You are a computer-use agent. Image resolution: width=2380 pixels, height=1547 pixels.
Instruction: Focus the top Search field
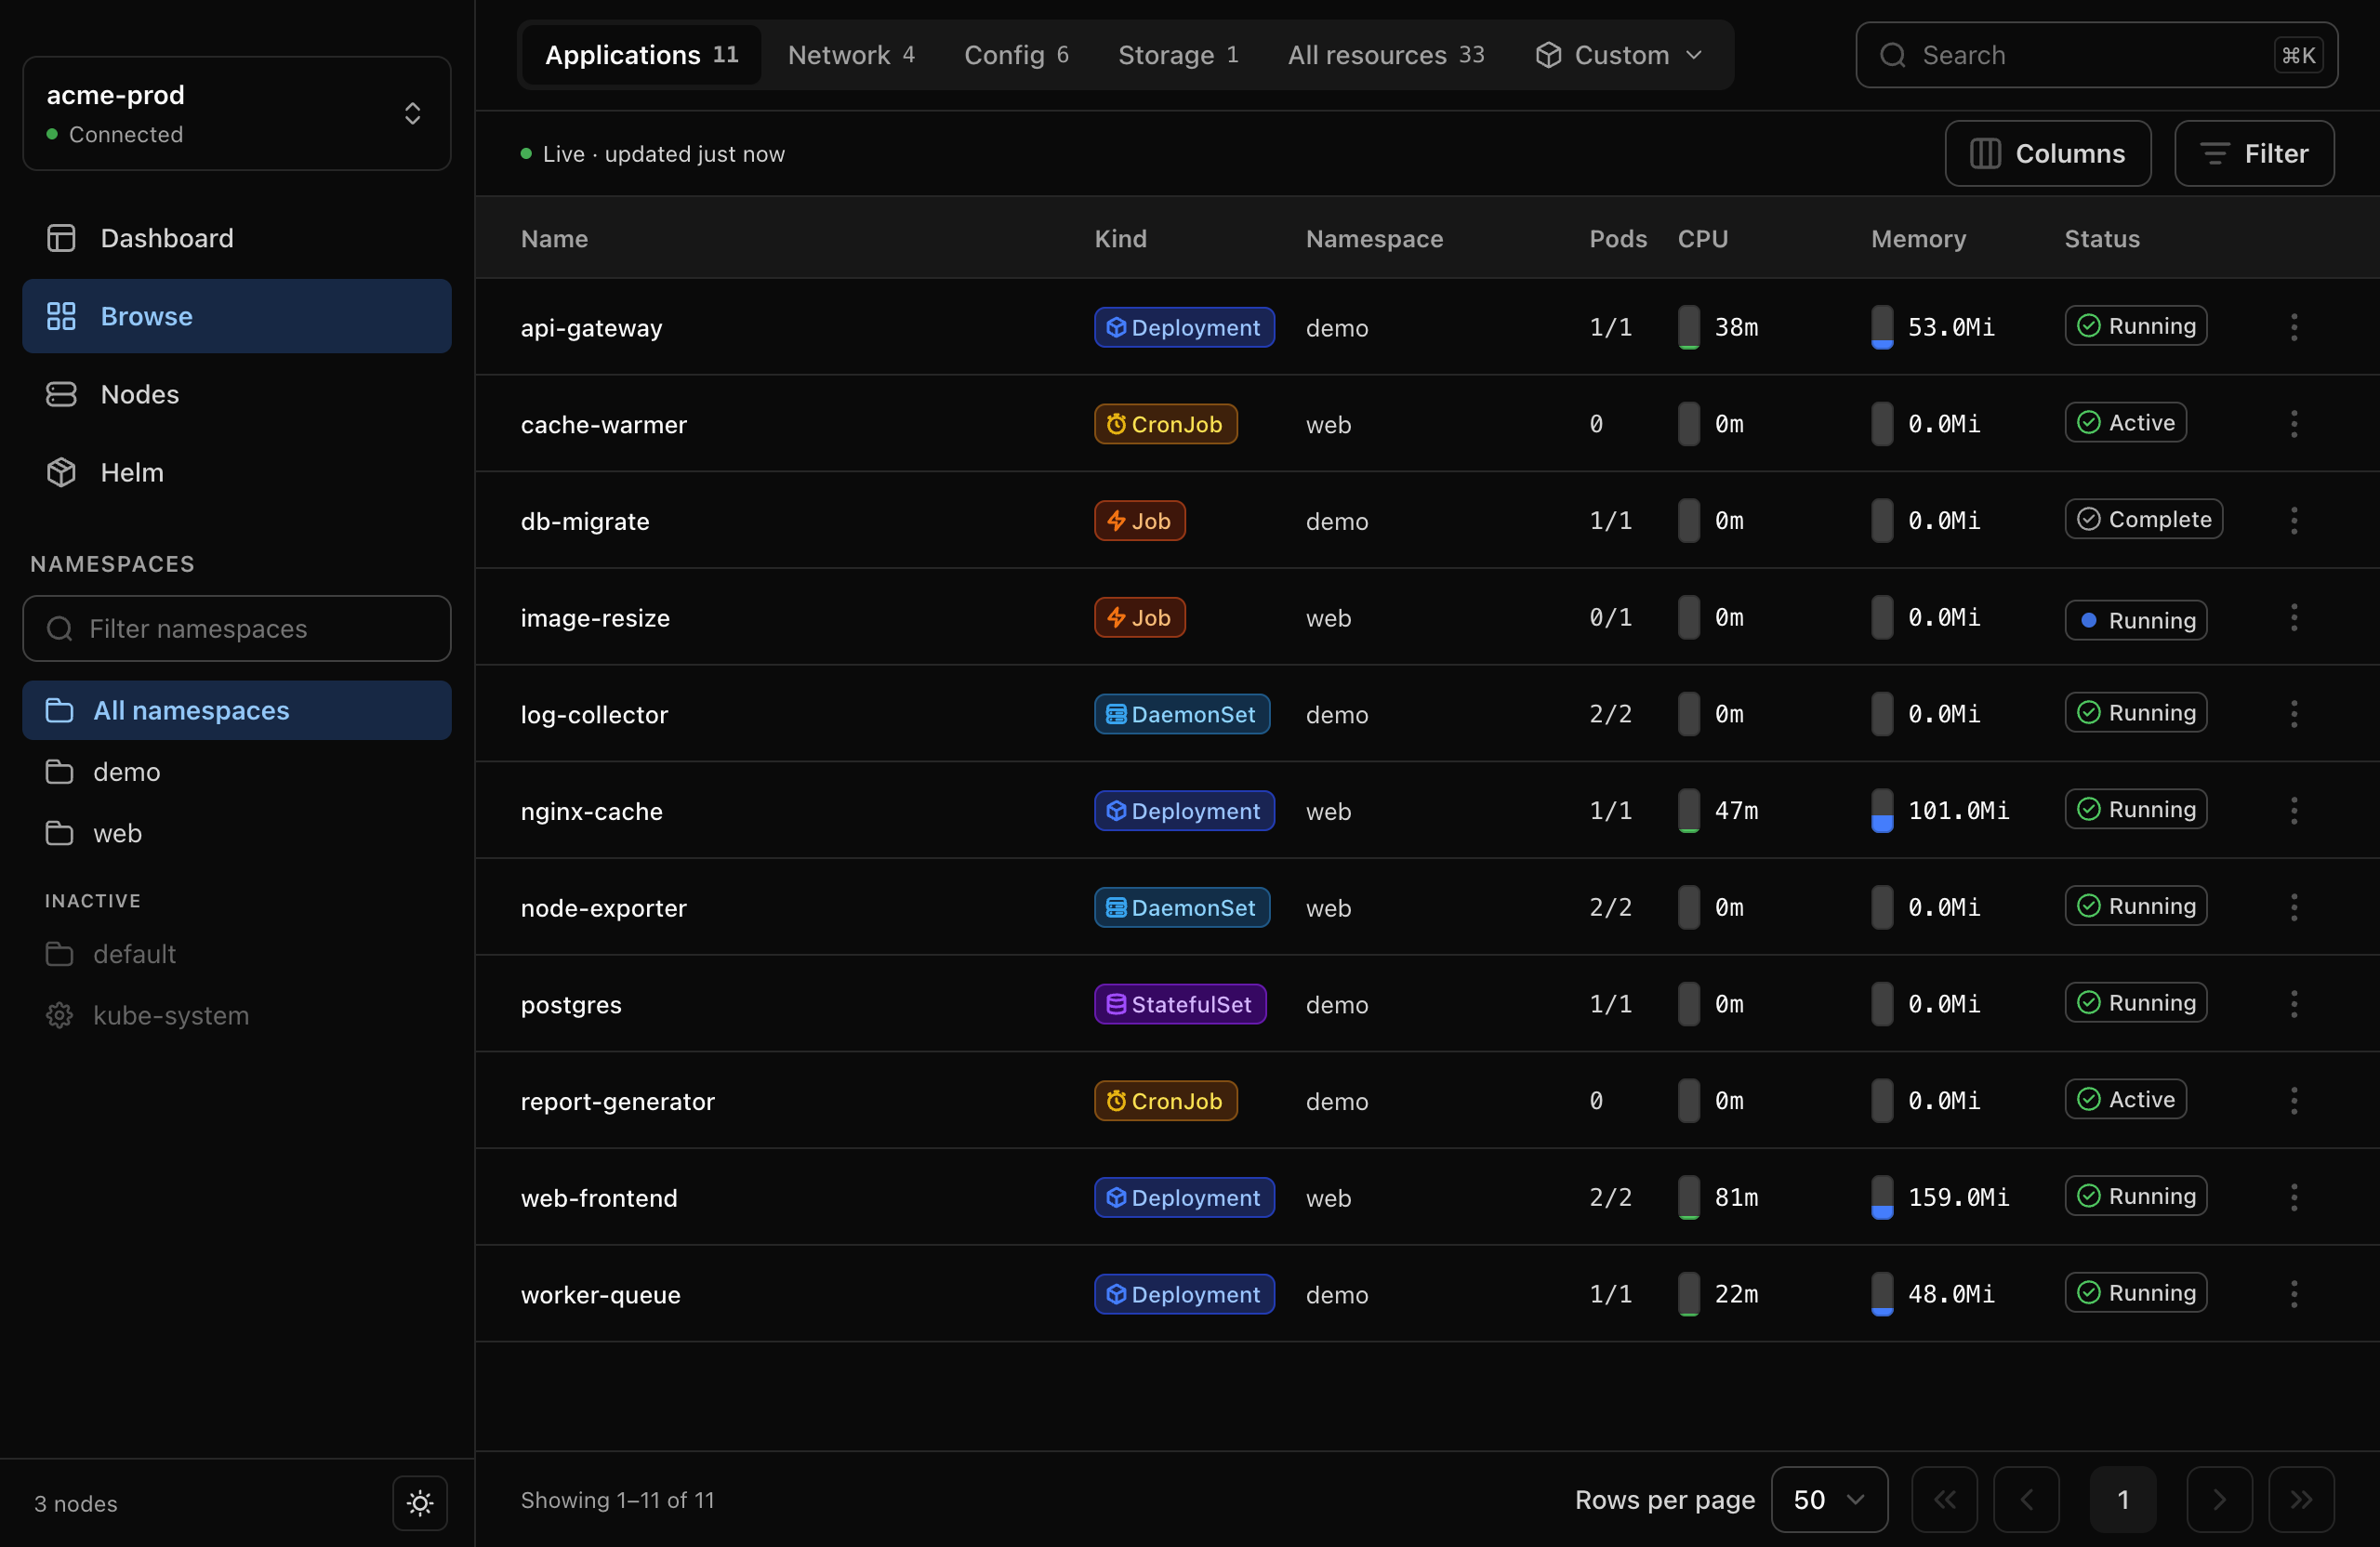point(2096,55)
